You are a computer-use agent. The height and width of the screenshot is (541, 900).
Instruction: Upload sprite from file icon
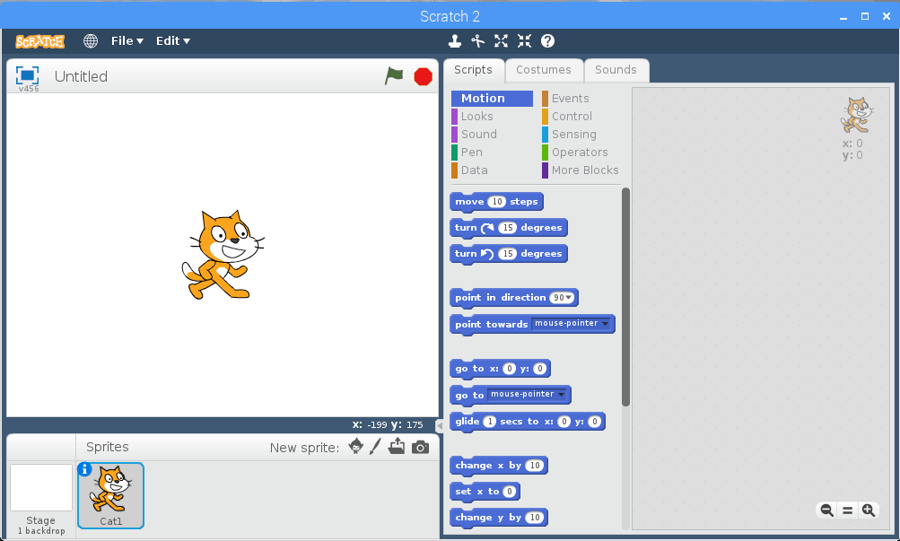click(397, 447)
